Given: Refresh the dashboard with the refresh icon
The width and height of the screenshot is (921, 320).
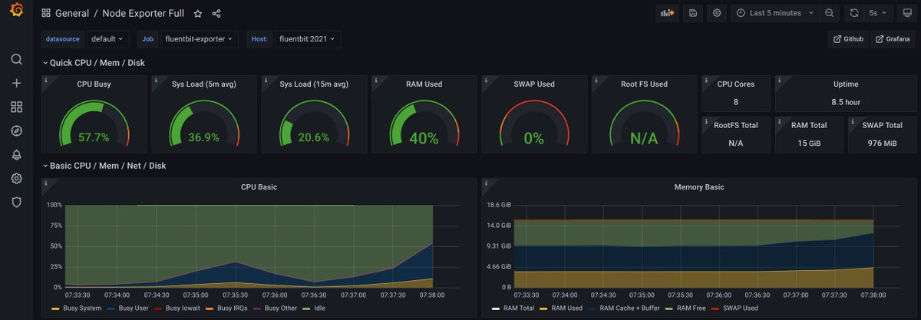Looking at the screenshot, I should [x=854, y=13].
